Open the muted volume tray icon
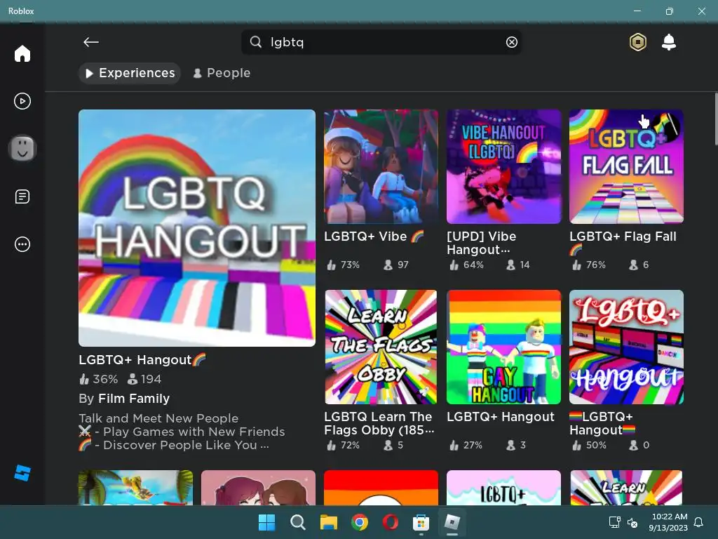The height and width of the screenshot is (539, 718). (632, 522)
